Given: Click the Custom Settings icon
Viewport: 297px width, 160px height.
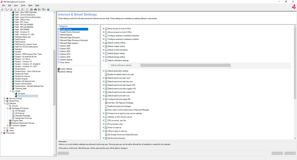Looking at the screenshot, I should (x=59, y=69).
